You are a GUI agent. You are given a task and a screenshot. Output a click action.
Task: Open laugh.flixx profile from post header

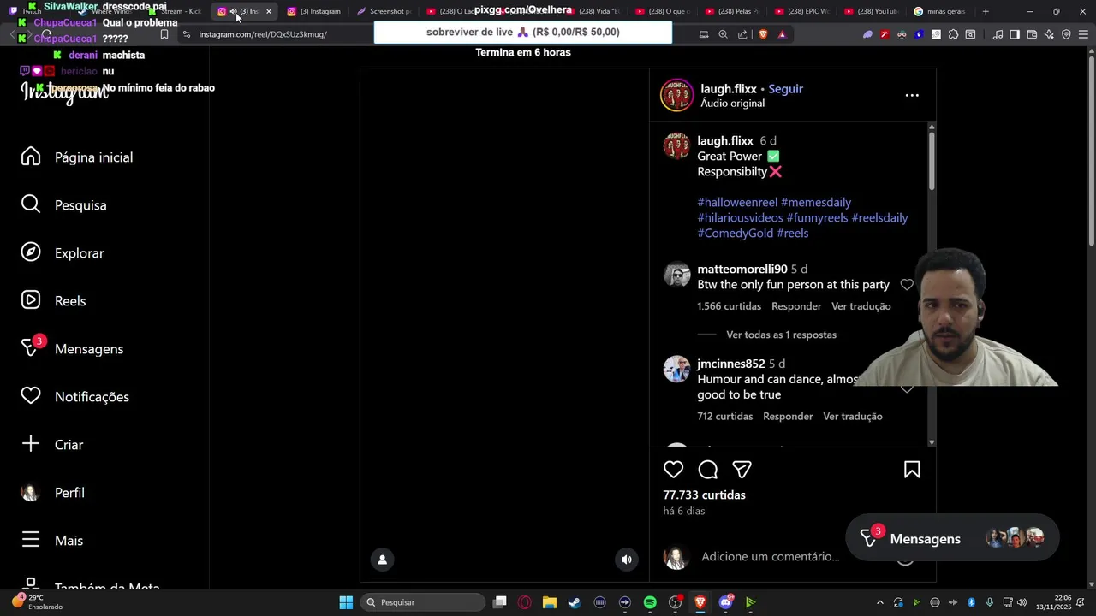(x=729, y=89)
